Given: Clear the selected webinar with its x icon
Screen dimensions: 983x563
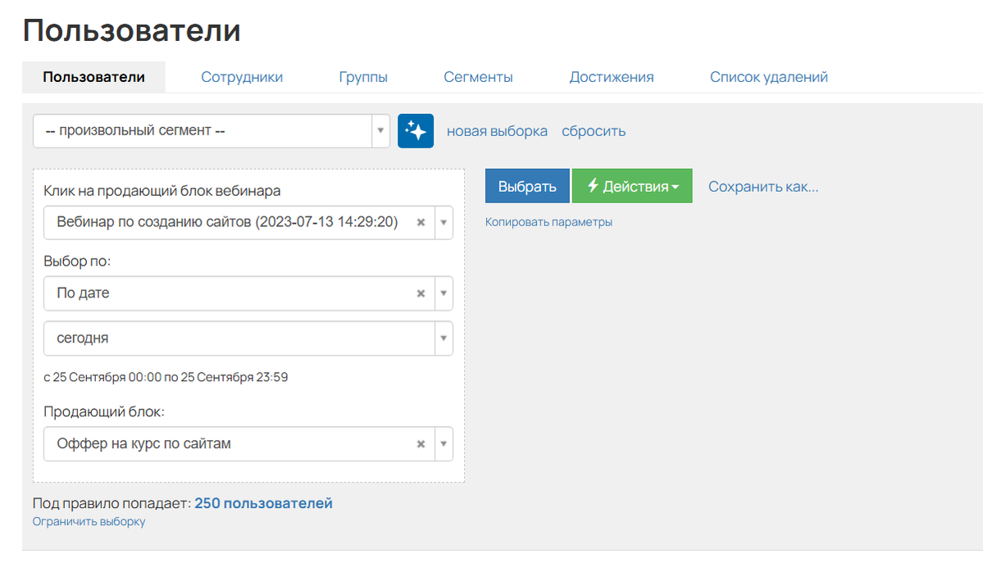Looking at the screenshot, I should point(421,223).
